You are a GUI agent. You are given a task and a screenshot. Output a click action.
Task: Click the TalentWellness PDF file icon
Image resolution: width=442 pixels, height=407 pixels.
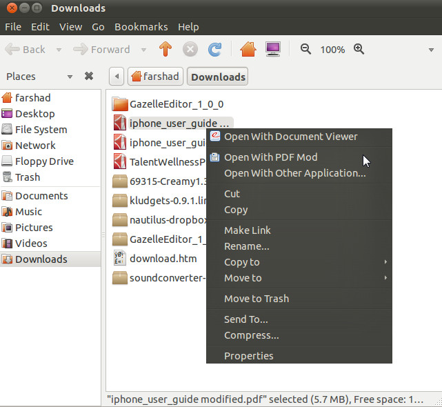pos(120,161)
